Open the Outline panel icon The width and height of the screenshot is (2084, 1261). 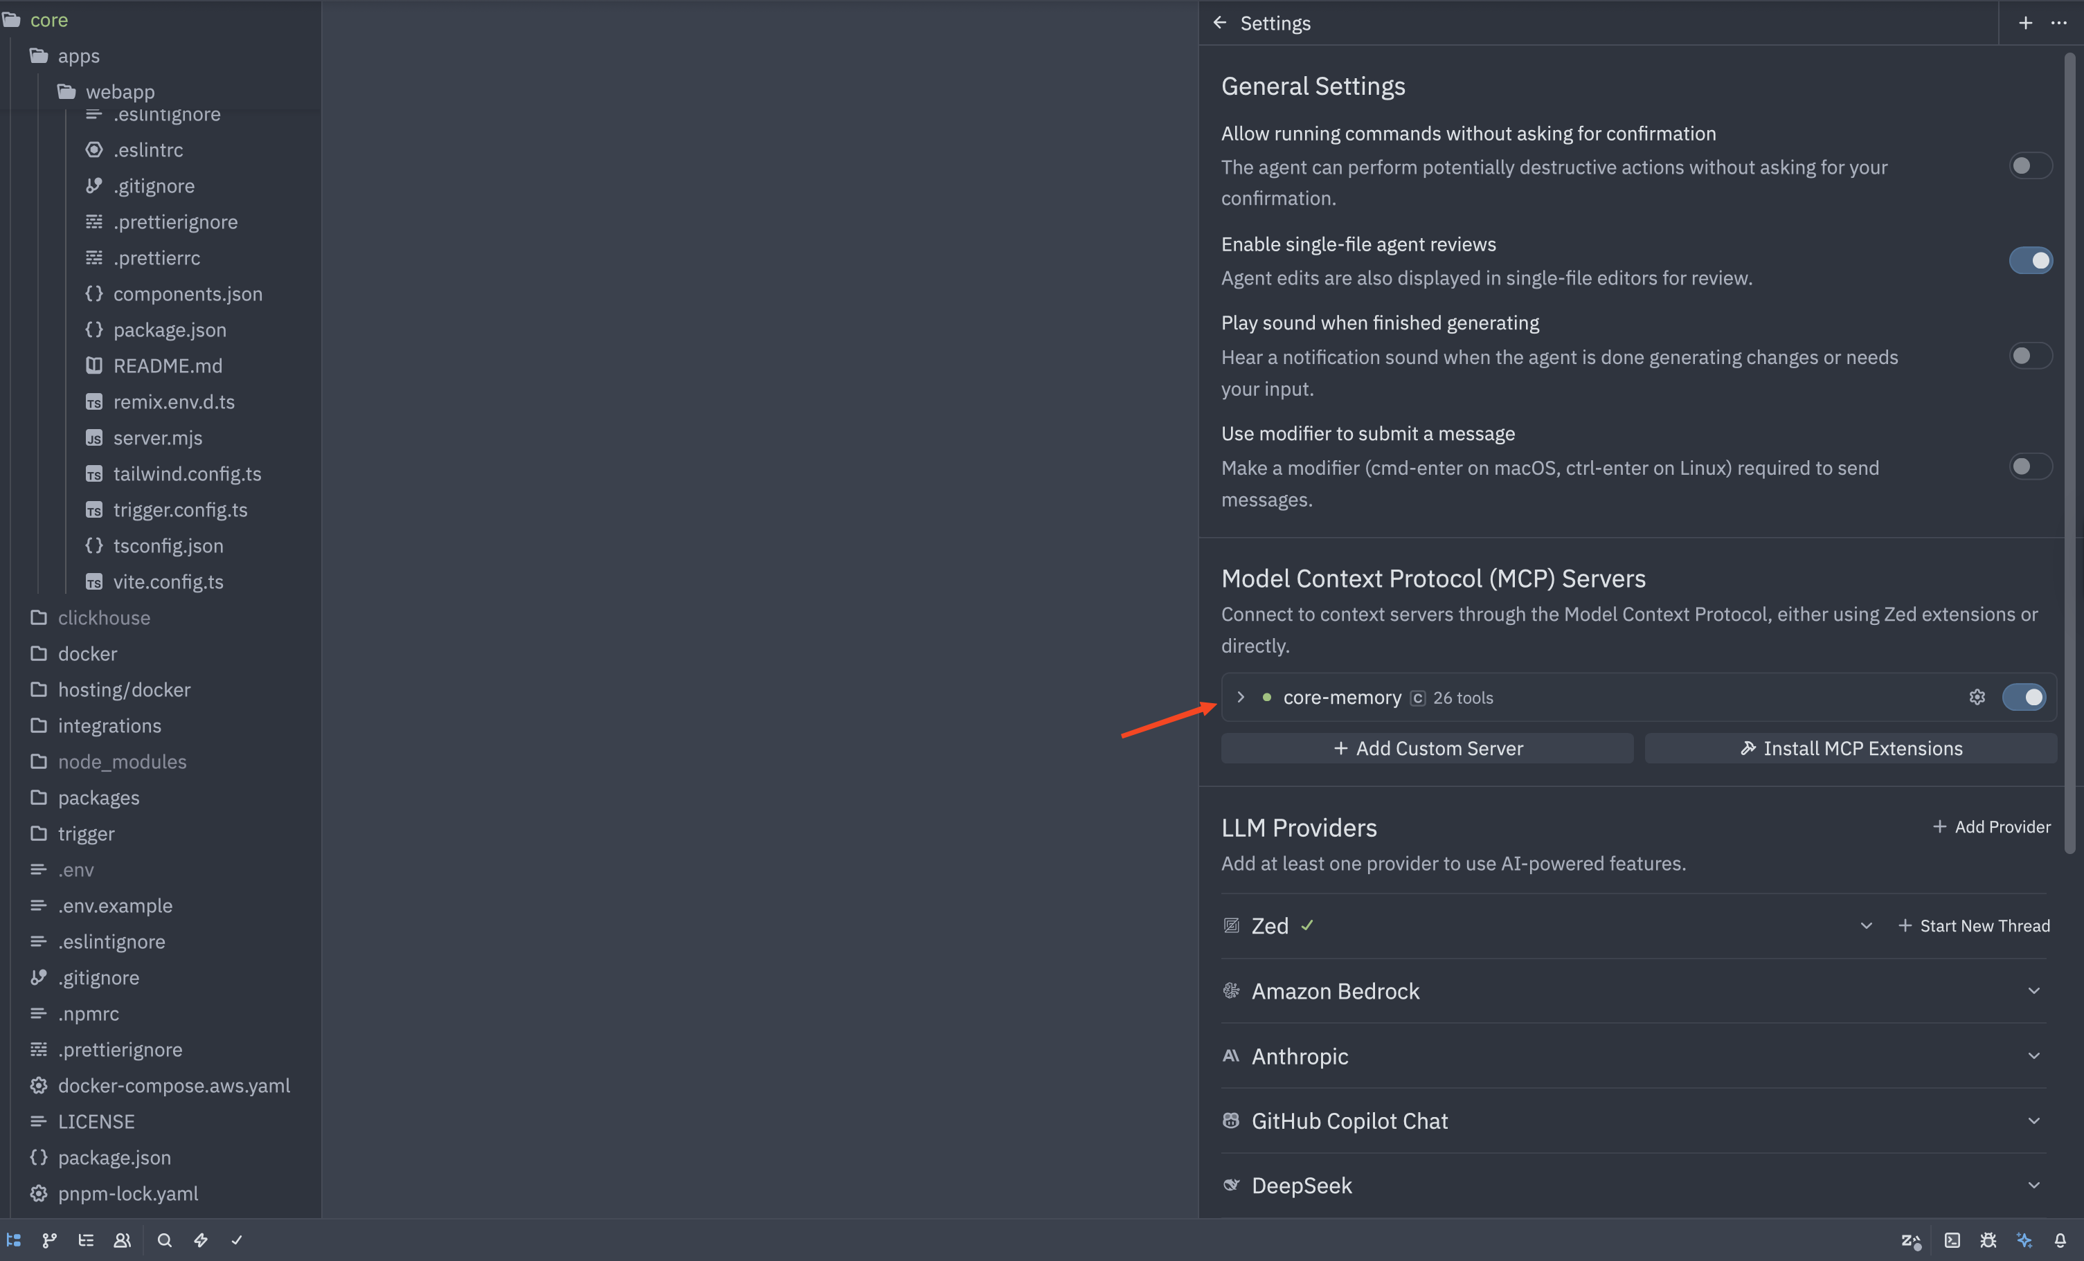coord(85,1240)
